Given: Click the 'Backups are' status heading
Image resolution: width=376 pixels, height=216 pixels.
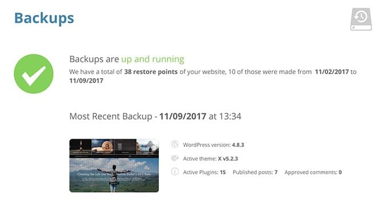Looking at the screenshot, I should (x=94, y=59).
